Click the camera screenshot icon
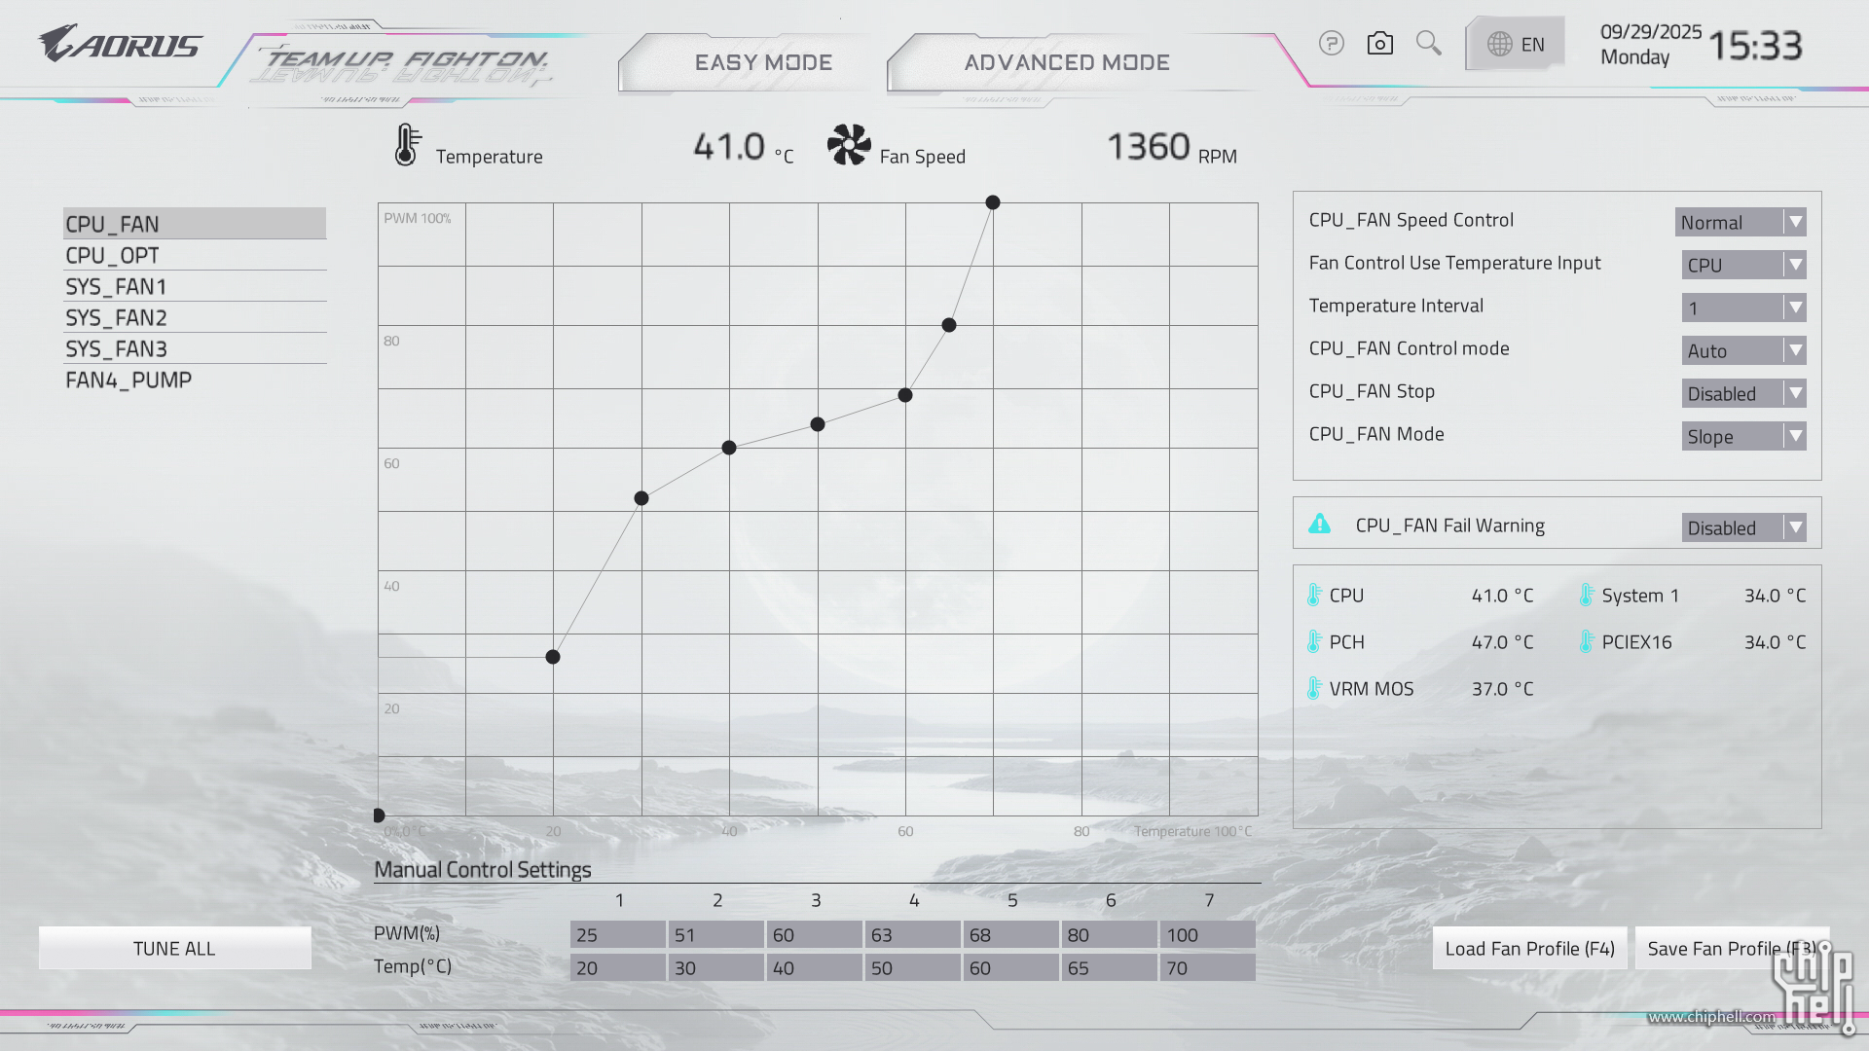The height and width of the screenshot is (1051, 1869). coord(1379,43)
